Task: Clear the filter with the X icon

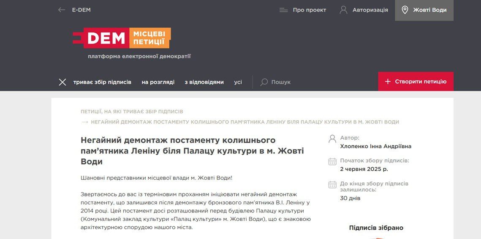Action: [x=63, y=82]
